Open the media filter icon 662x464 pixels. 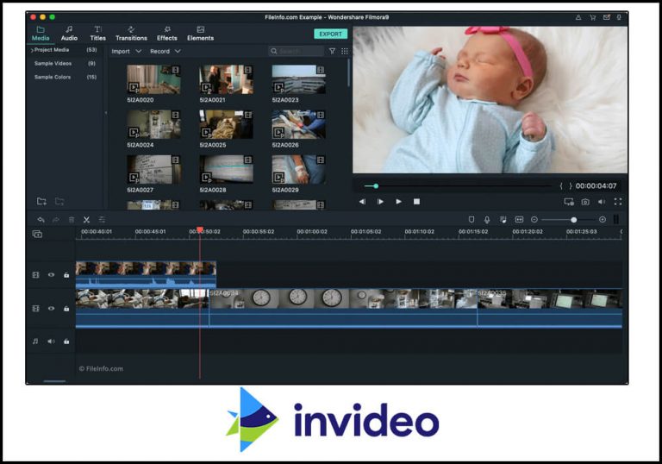332,51
